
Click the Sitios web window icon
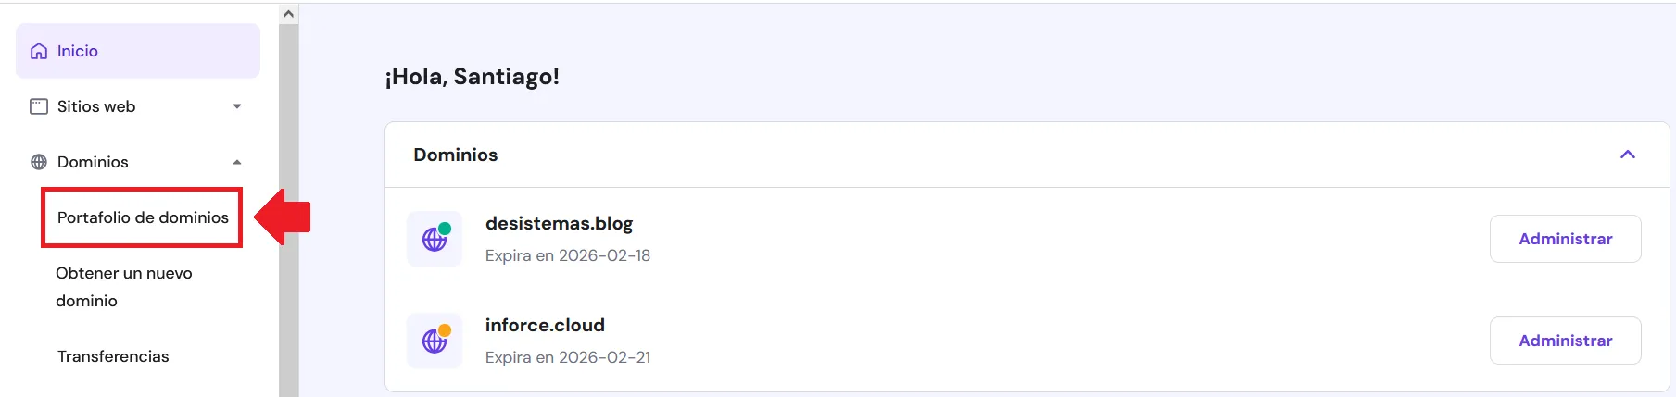[39, 106]
